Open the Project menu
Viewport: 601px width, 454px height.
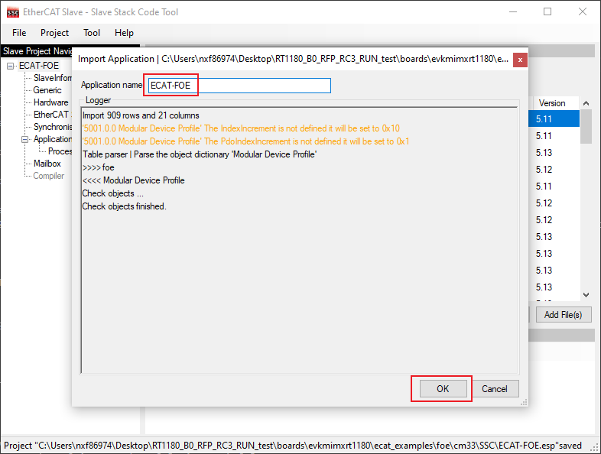click(x=54, y=33)
